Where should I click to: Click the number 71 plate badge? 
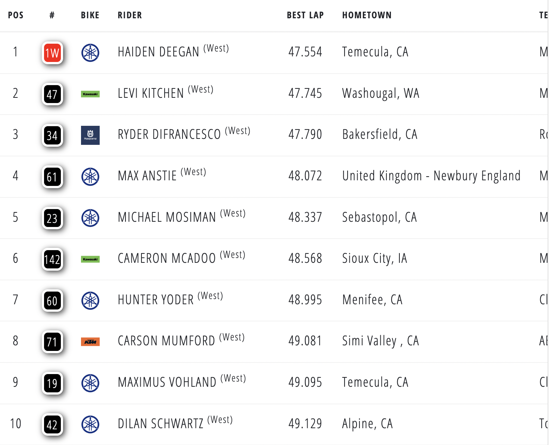click(x=52, y=342)
